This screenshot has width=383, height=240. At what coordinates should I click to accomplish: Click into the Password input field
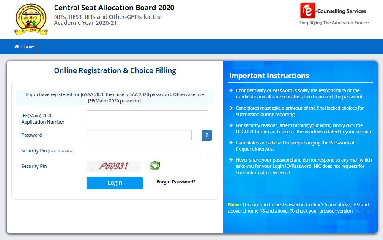pos(139,135)
